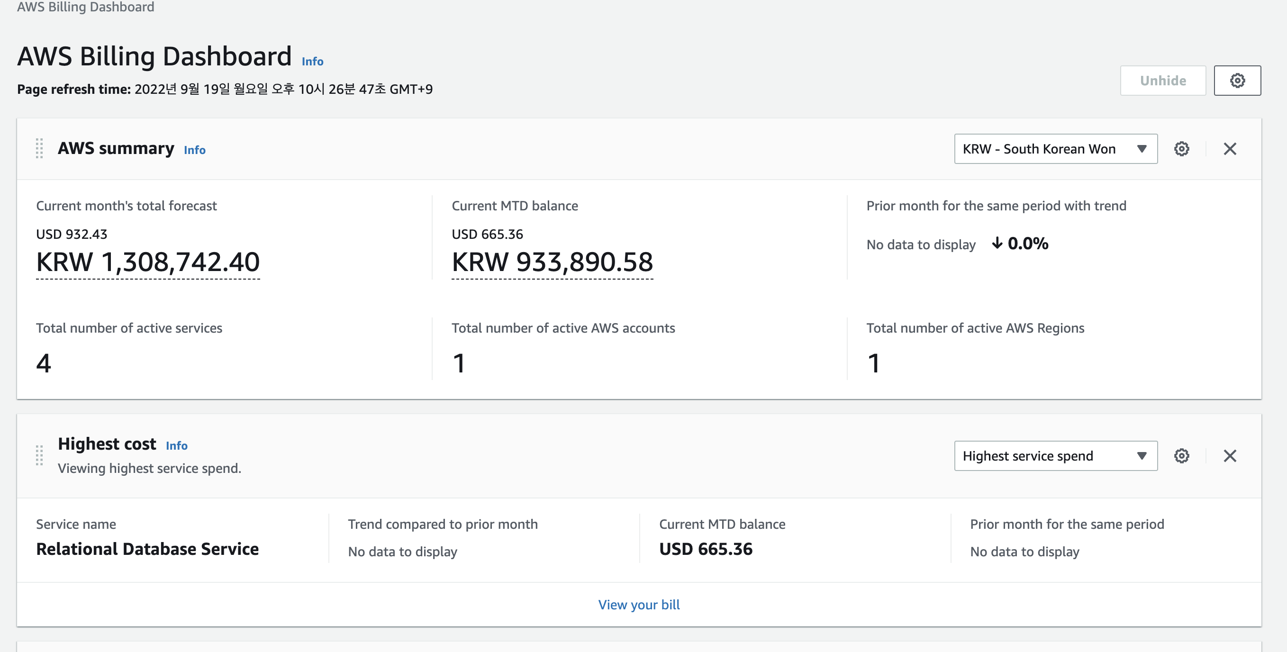Image resolution: width=1287 pixels, height=652 pixels.
Task: Click 'Viewing highest service spend.' subtitle
Action: 149,468
